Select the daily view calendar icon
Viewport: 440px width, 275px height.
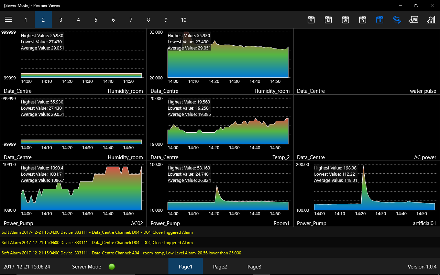(363, 20)
